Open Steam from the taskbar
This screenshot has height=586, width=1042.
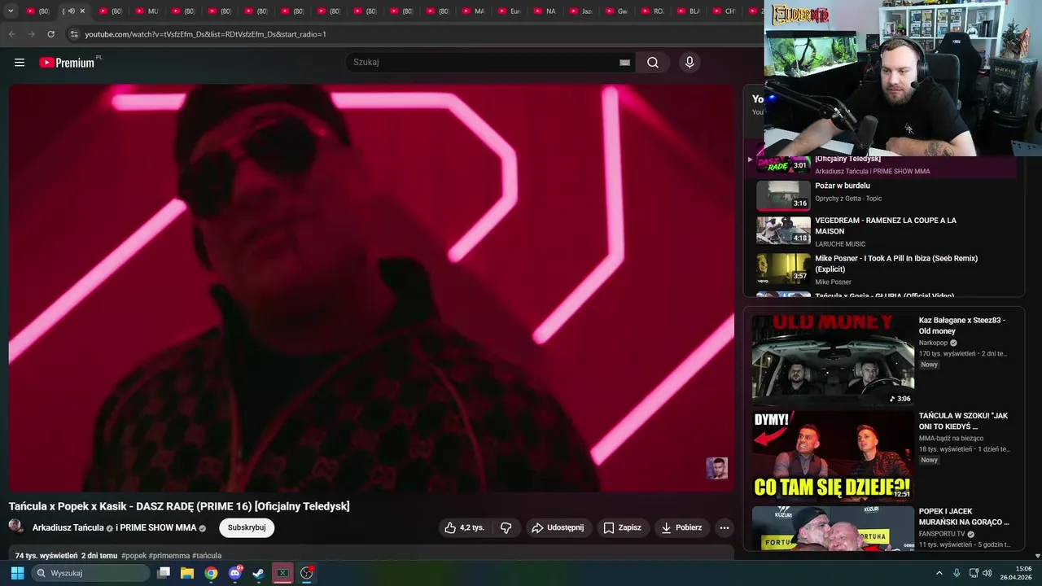point(258,573)
